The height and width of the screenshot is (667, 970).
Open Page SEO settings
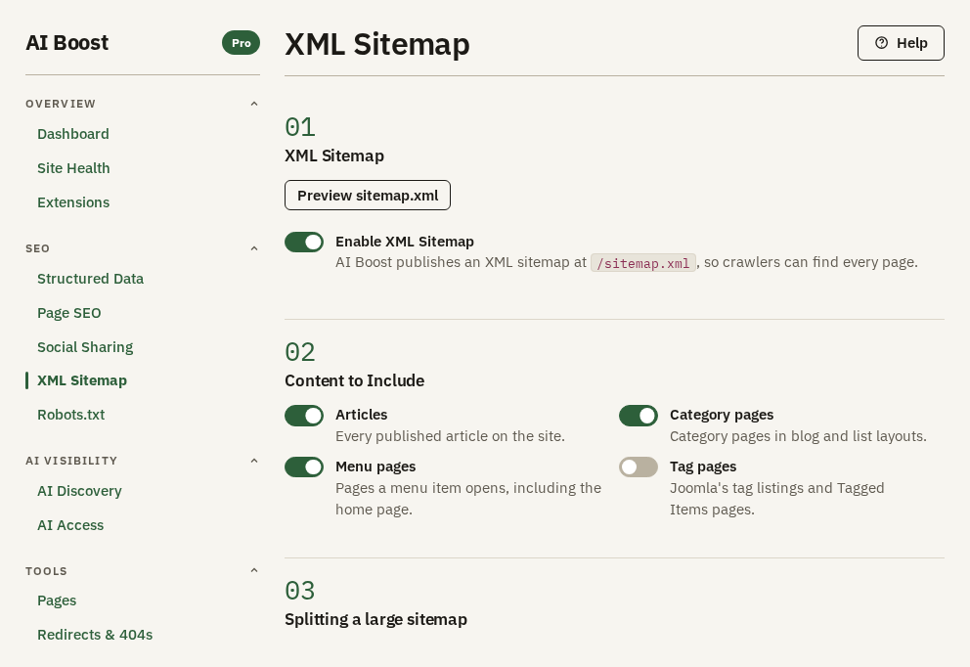pyautogui.click(x=68, y=312)
